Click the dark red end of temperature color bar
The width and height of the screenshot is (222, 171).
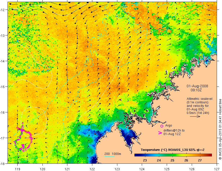pos(211,155)
